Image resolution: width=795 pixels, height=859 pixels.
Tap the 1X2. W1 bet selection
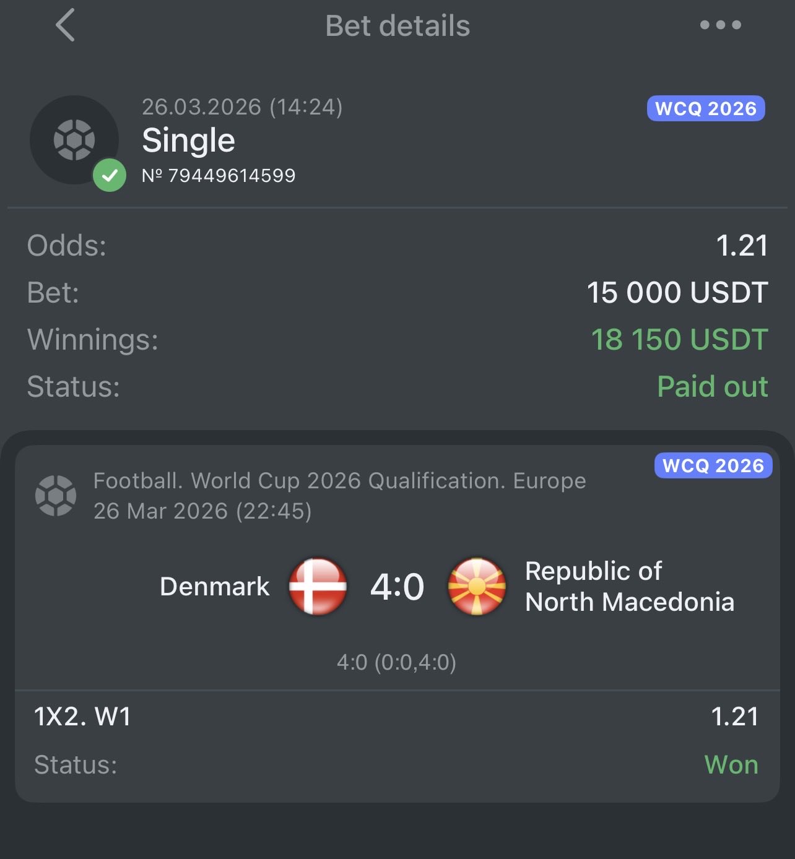82,717
